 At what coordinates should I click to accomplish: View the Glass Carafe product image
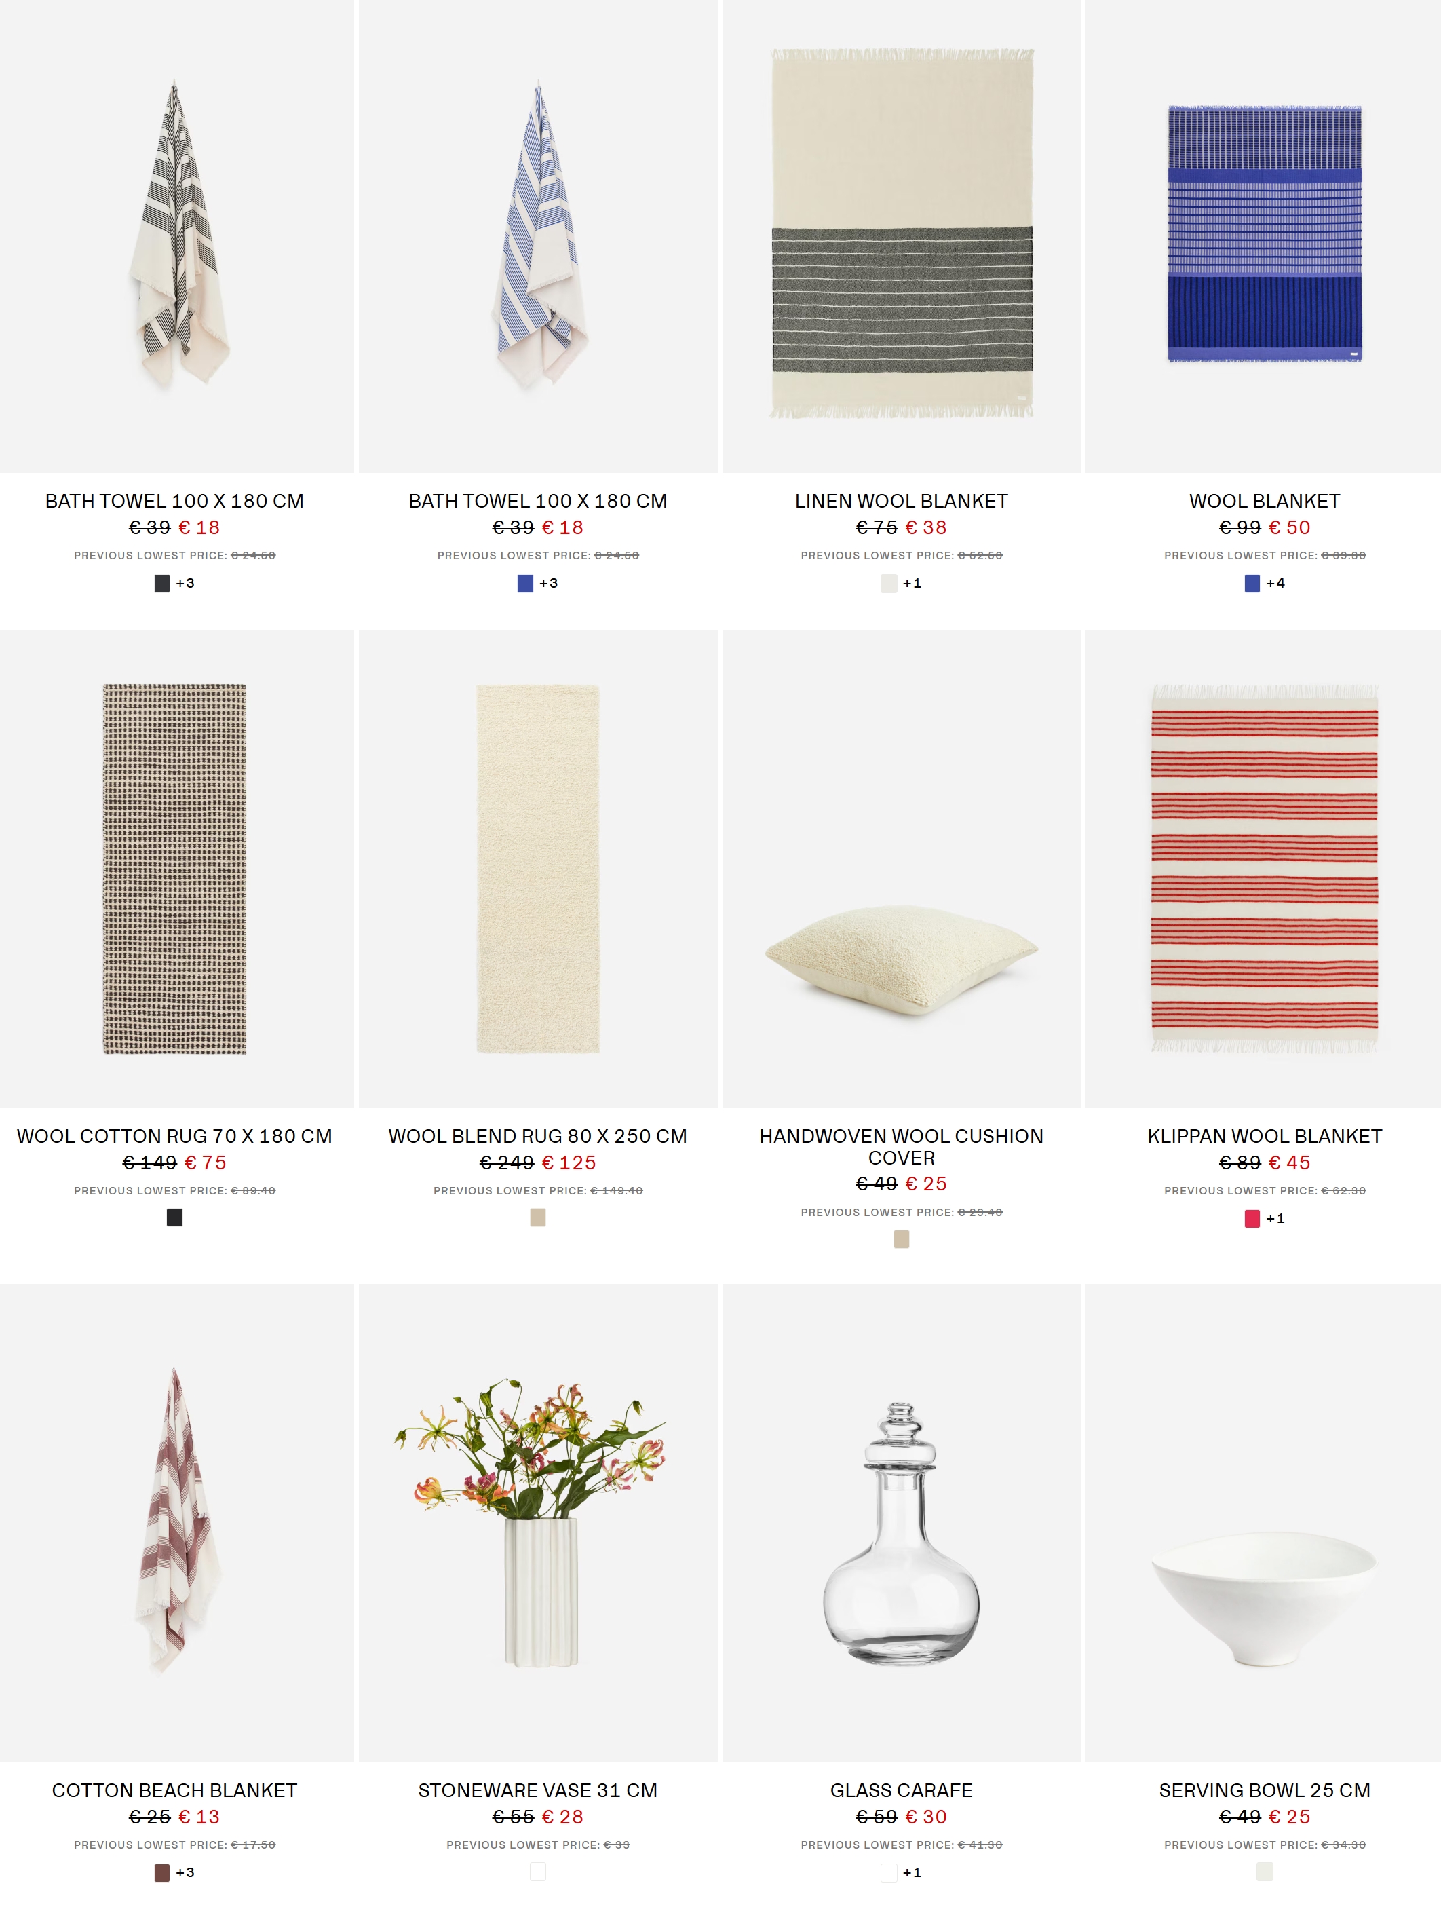902,1524
